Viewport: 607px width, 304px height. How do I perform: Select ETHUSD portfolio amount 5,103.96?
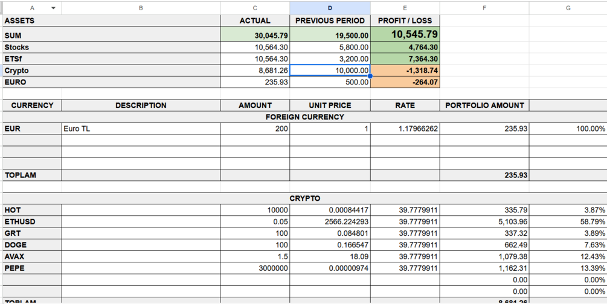[x=484, y=221]
